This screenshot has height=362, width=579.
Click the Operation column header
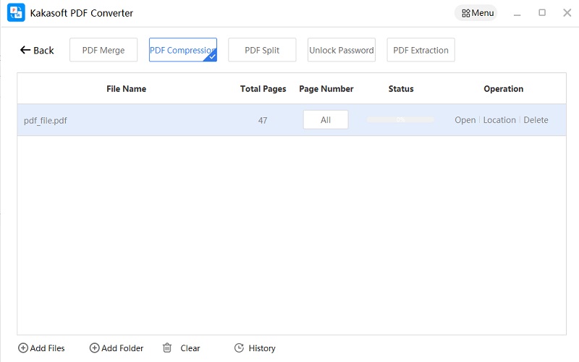503,88
